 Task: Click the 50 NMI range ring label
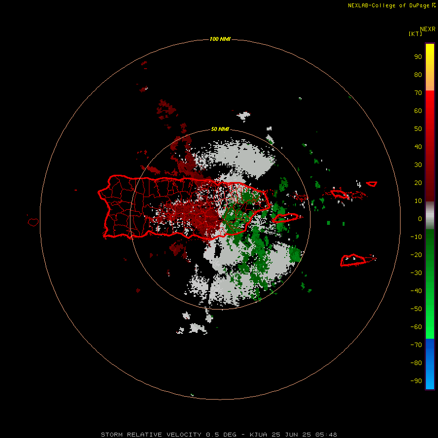[220, 129]
